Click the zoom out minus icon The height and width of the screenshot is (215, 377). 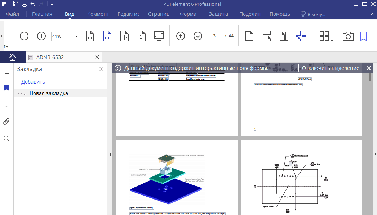click(x=24, y=36)
